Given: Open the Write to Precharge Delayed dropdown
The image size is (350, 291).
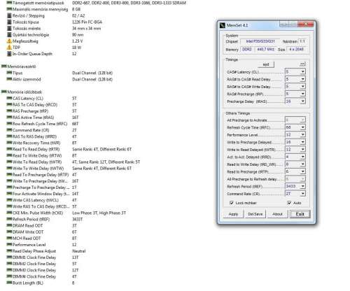Looking at the screenshot, I should (302, 142).
